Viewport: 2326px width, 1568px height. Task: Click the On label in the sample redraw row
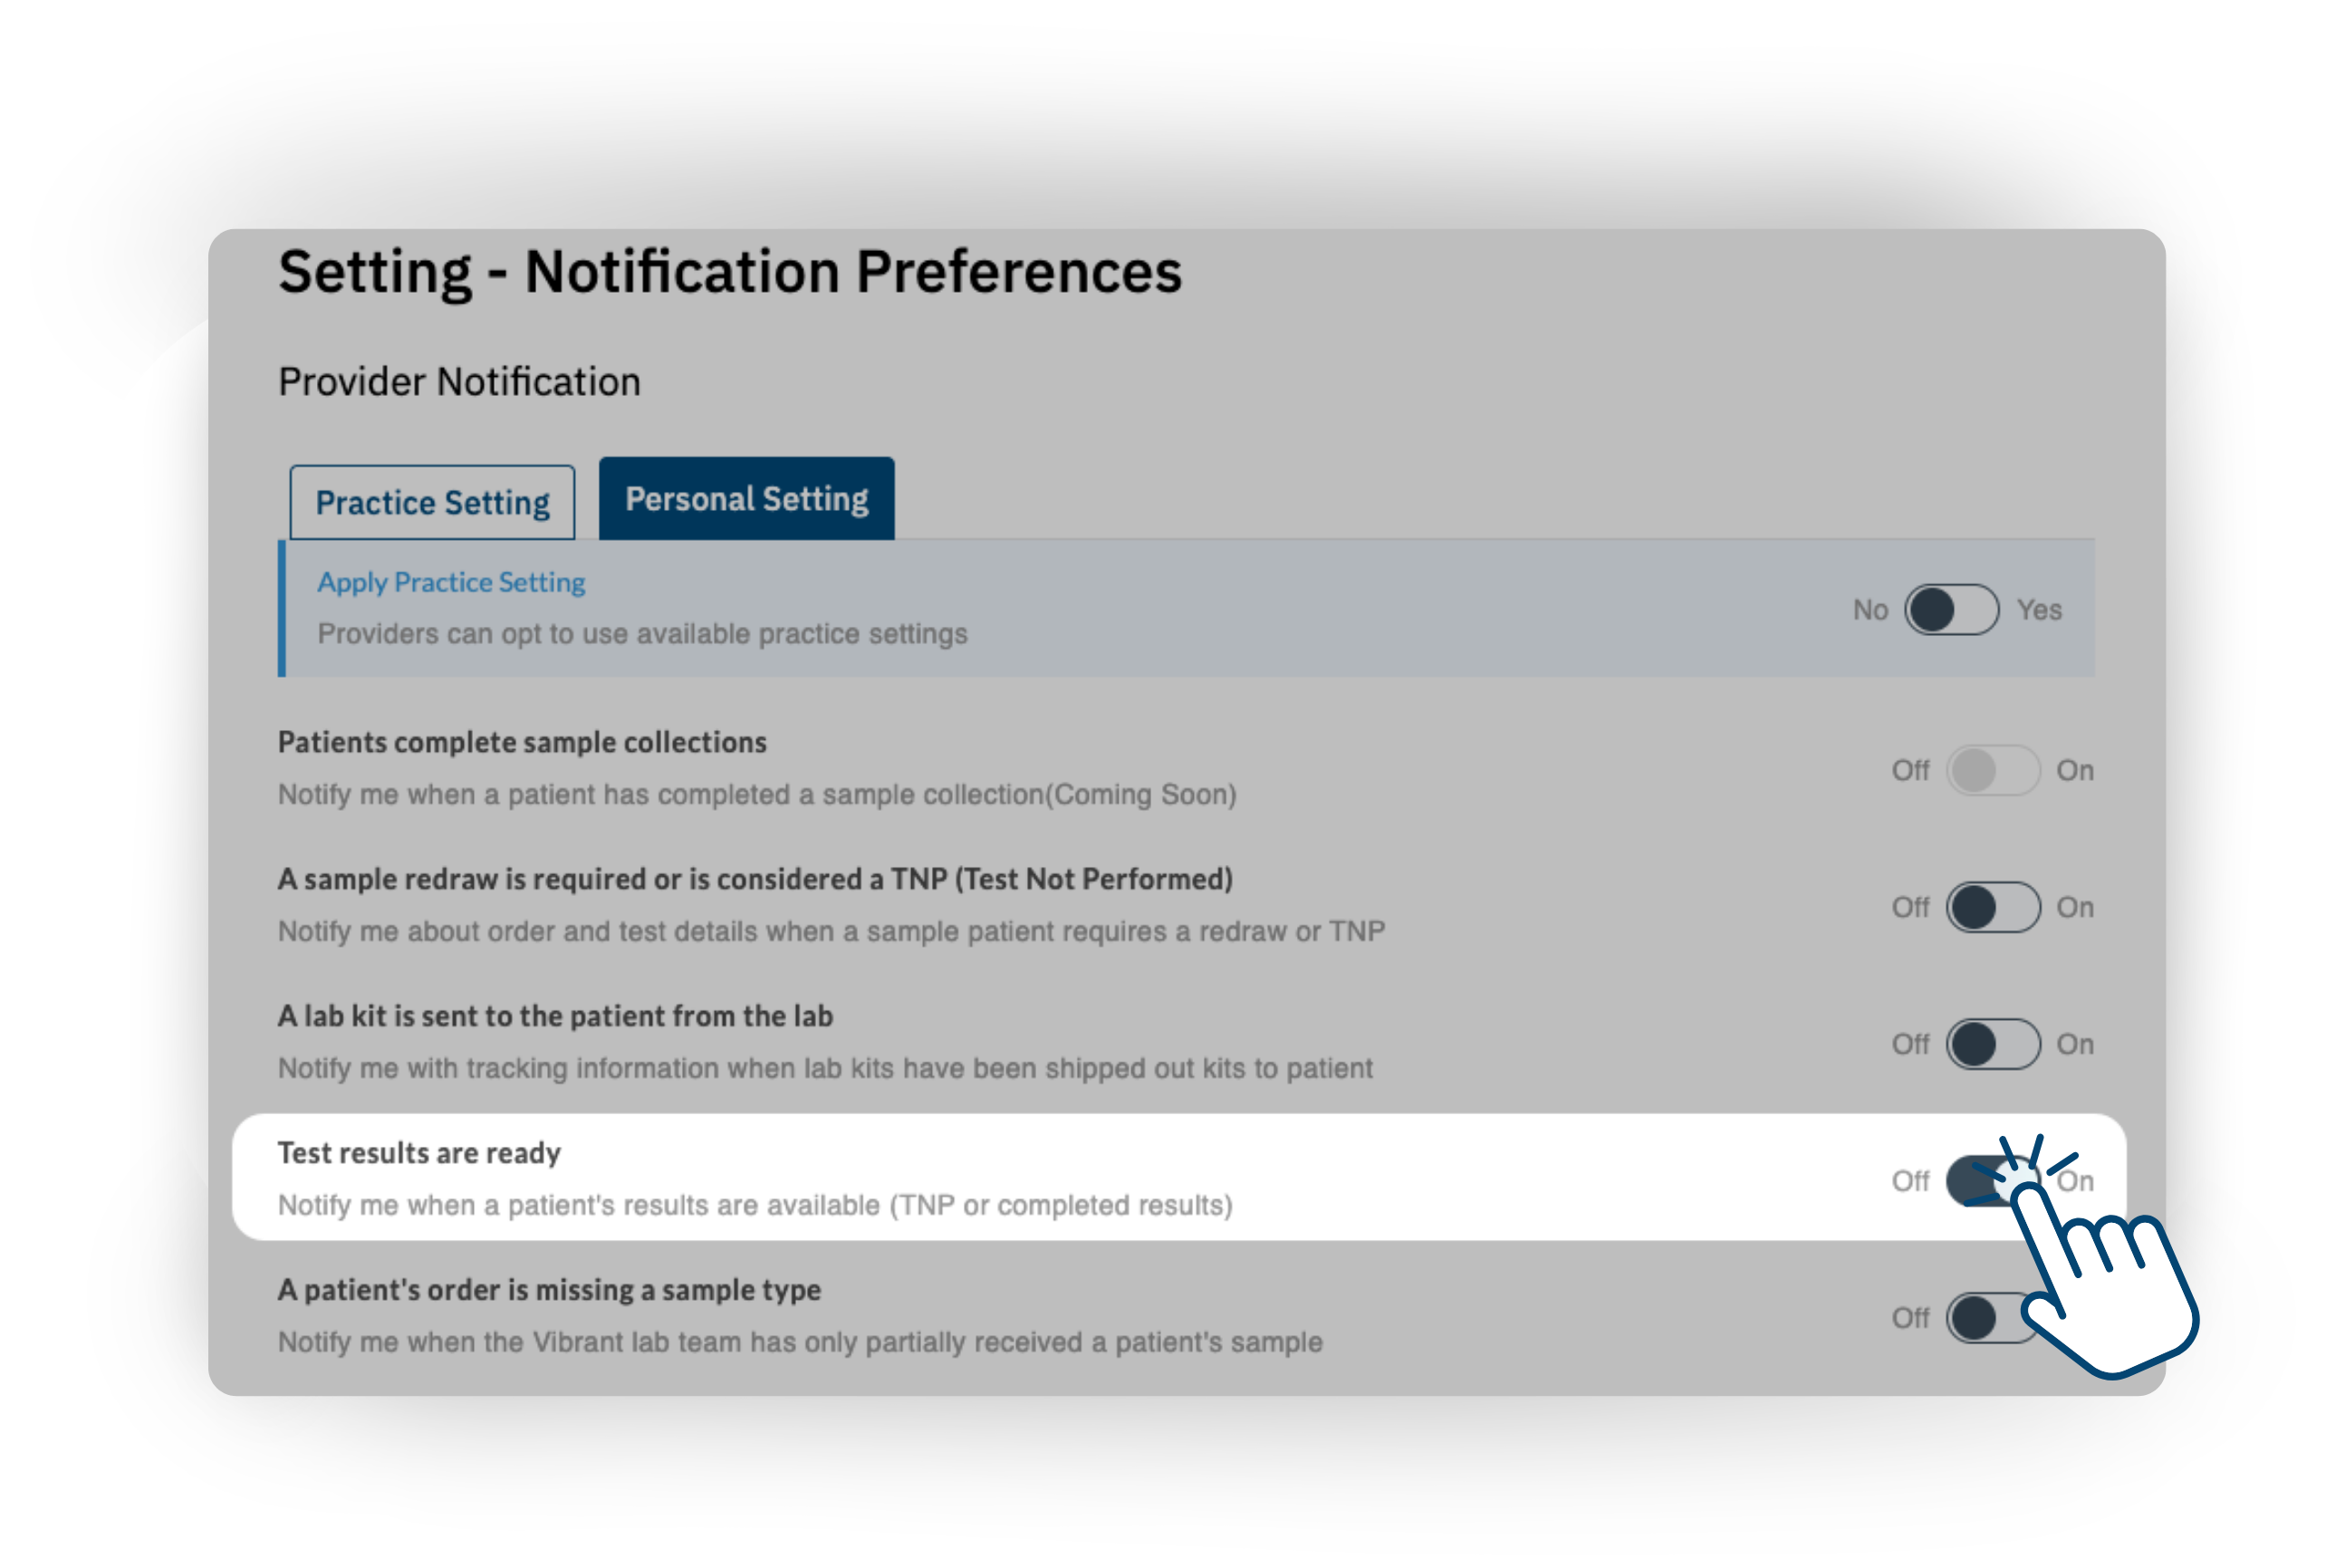pyautogui.click(x=2075, y=907)
